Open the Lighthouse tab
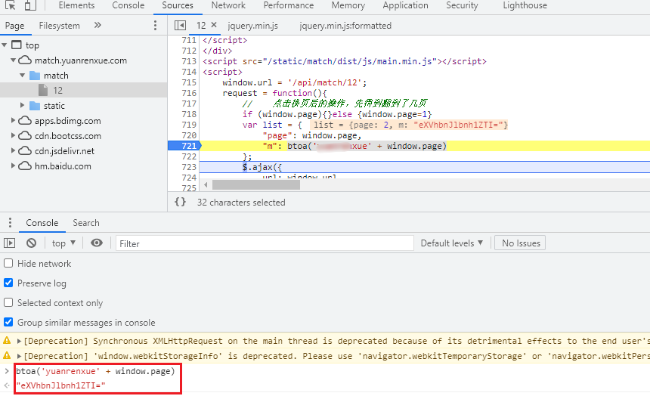 (525, 5)
